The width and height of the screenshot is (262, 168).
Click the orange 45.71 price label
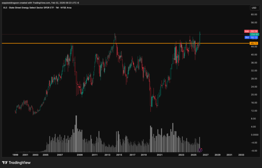point(254,43)
